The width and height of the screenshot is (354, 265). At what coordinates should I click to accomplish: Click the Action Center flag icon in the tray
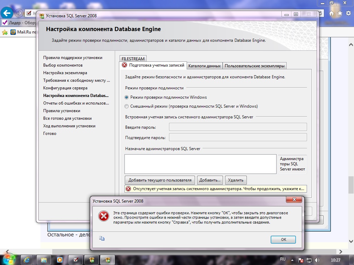click(301, 260)
